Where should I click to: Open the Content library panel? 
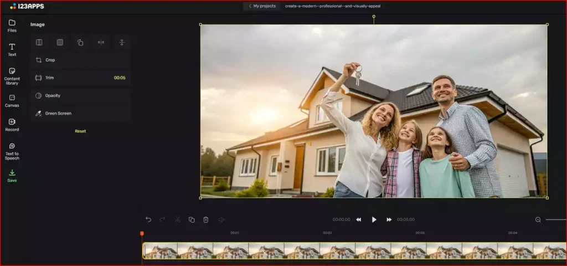pos(12,76)
